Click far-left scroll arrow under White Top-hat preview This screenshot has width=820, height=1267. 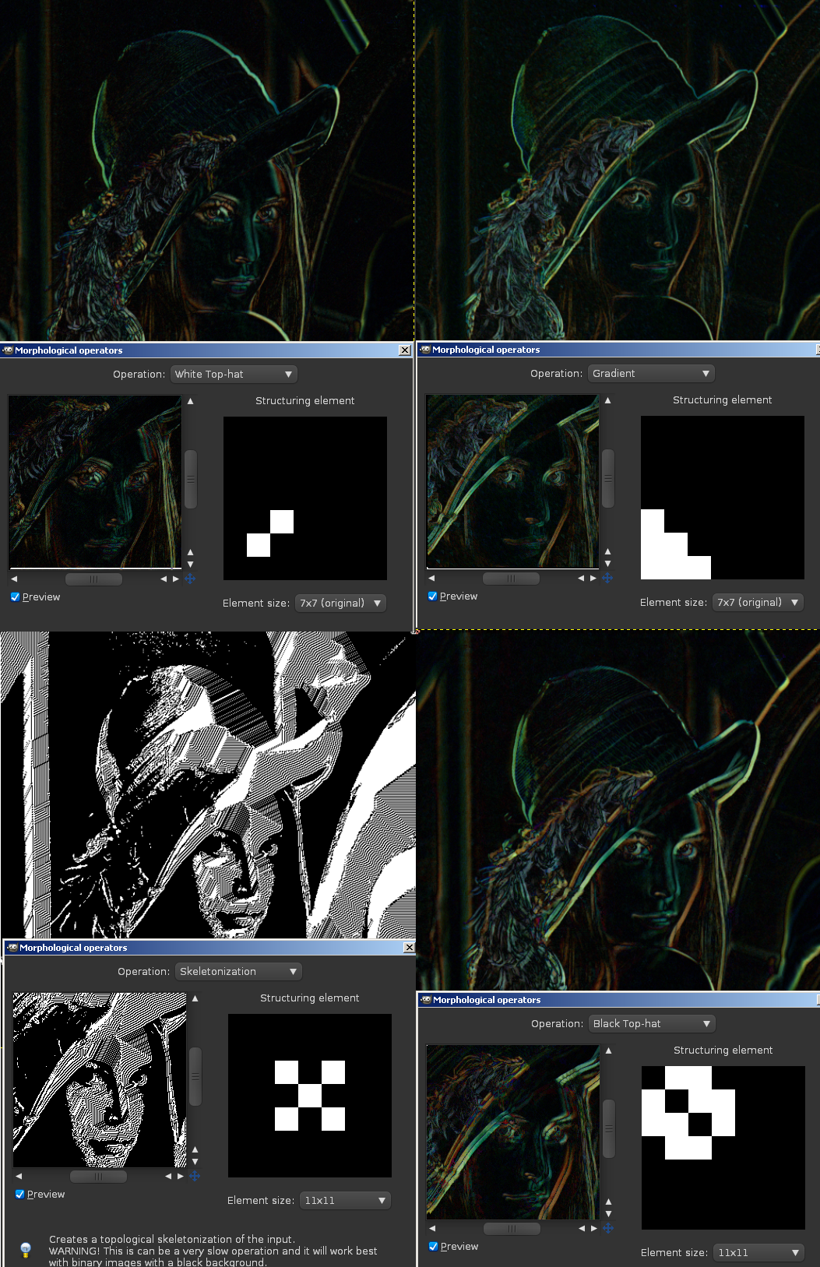tap(14, 579)
